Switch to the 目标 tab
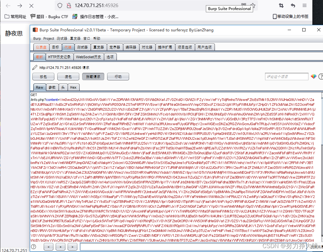 click(x=55, y=47)
